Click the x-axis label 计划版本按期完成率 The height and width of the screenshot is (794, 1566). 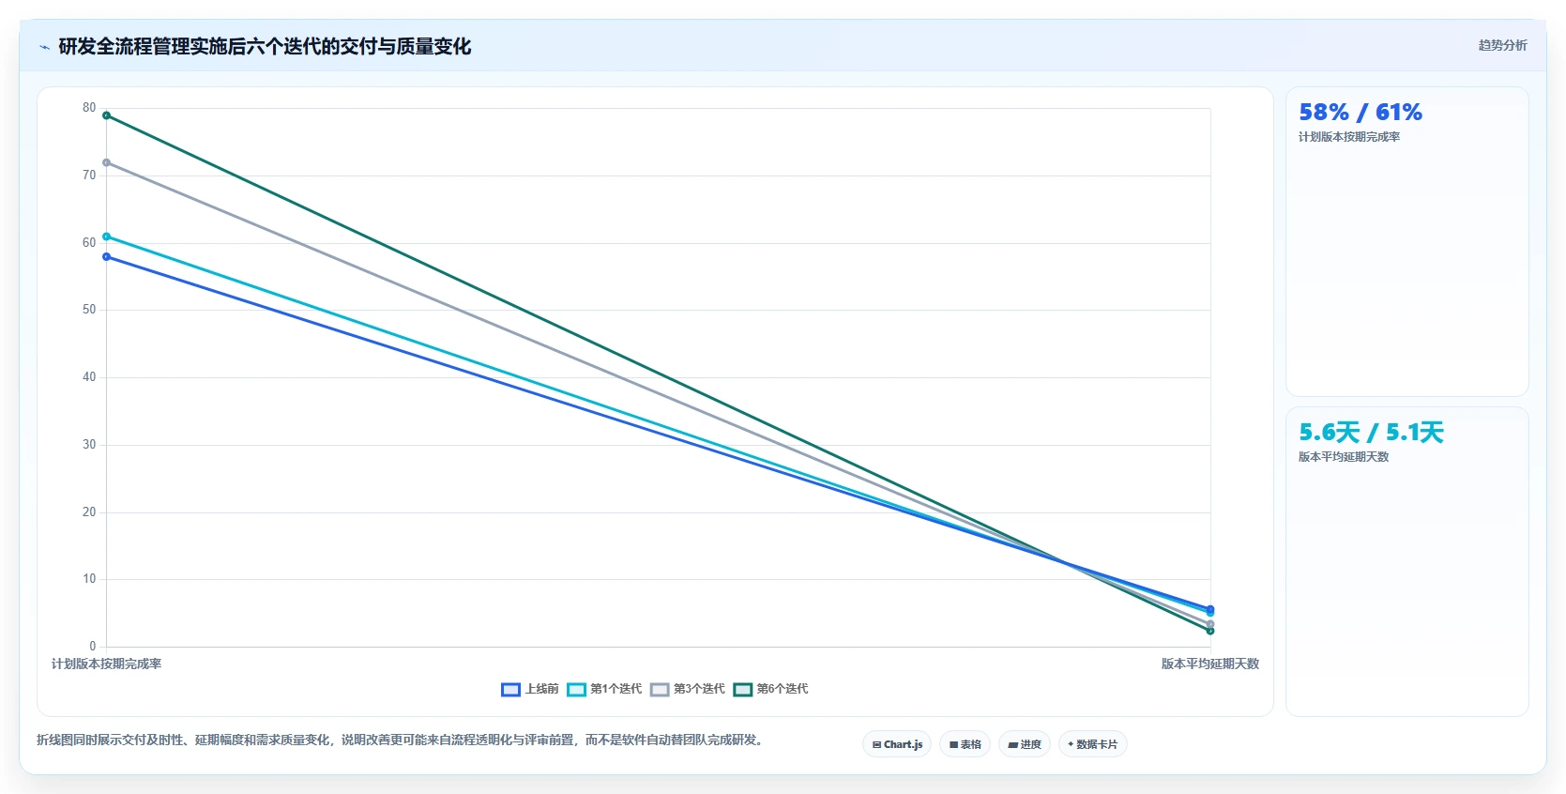point(106,664)
